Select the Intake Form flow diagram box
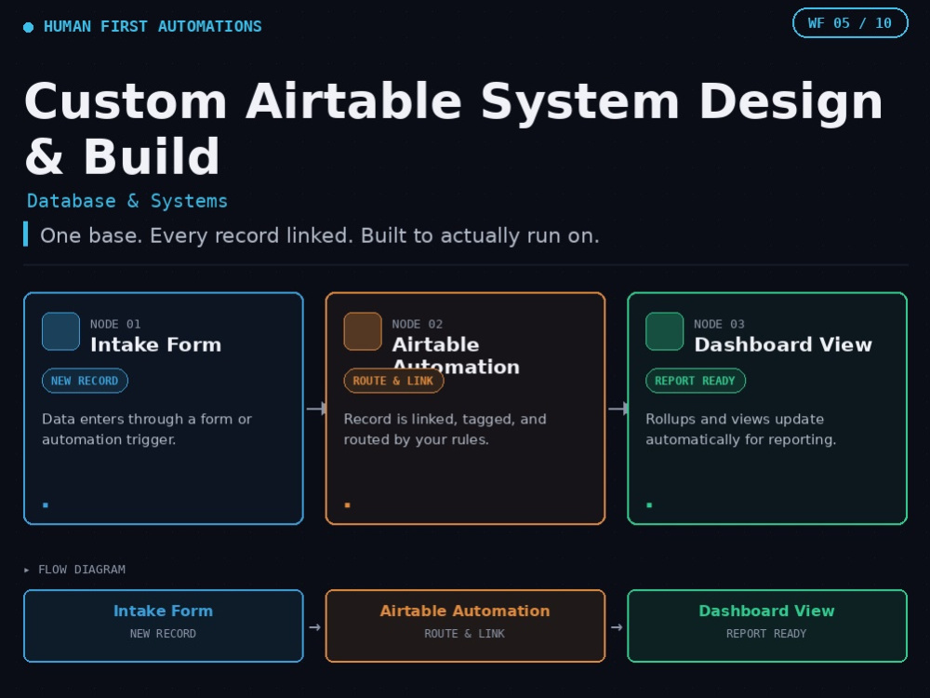The height and width of the screenshot is (698, 930). tap(164, 625)
